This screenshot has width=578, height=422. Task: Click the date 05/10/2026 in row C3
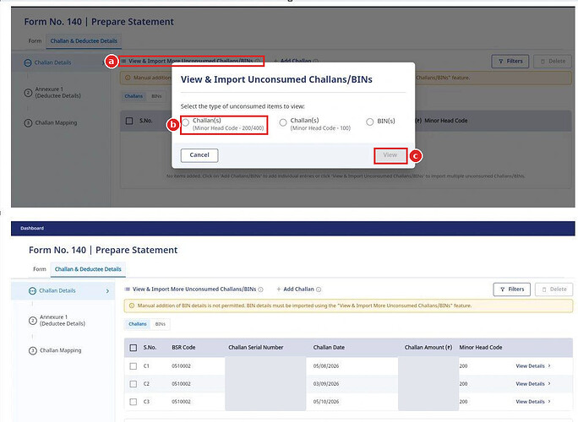[326, 402]
